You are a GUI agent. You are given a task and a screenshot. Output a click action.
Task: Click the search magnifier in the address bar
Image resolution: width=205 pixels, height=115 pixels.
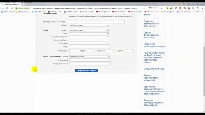(x=144, y=8)
